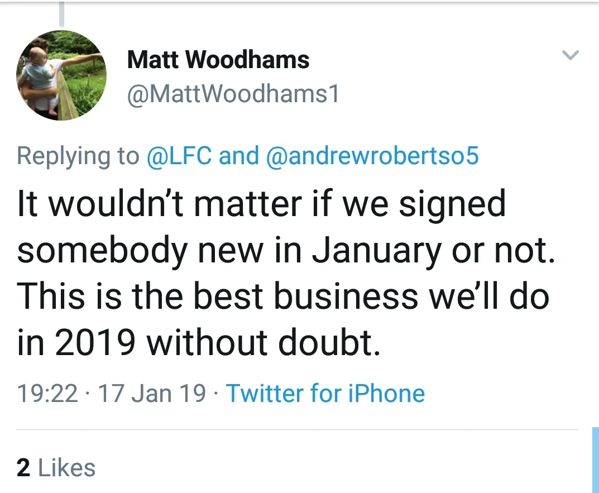Click the "Replying to" label
This screenshot has width=599, height=493.
pos(78,156)
